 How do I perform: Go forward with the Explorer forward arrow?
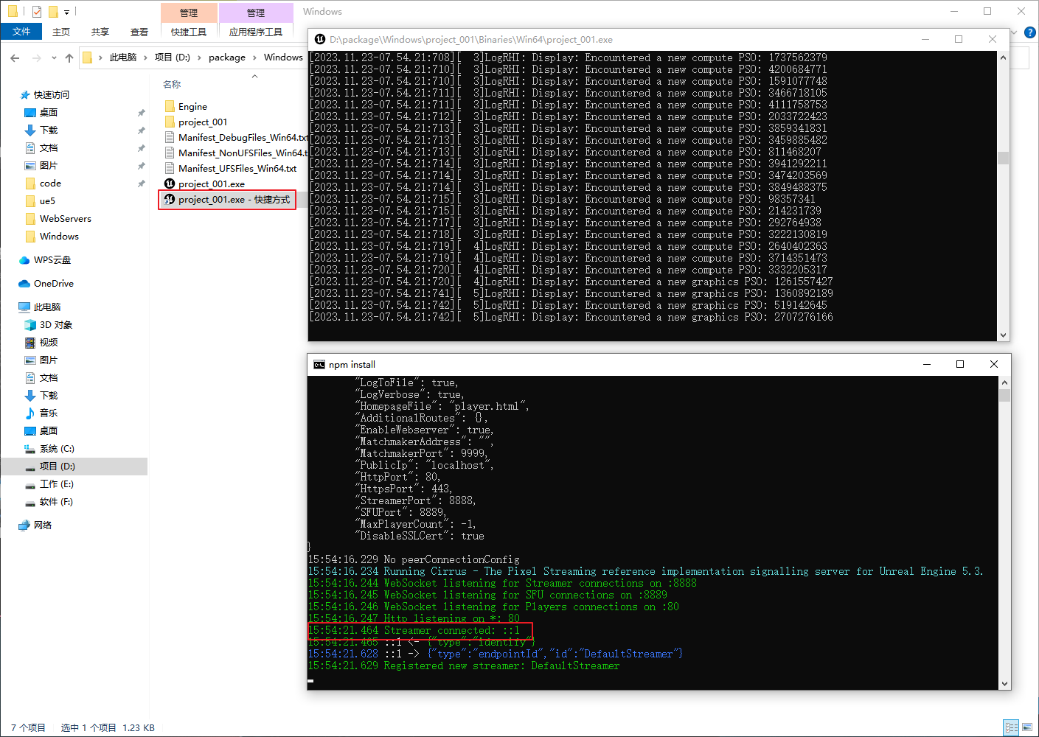36,57
